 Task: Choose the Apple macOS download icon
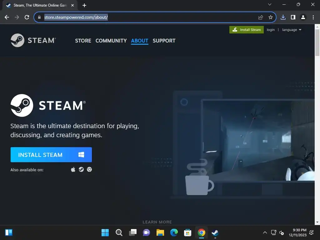[x=73, y=169]
